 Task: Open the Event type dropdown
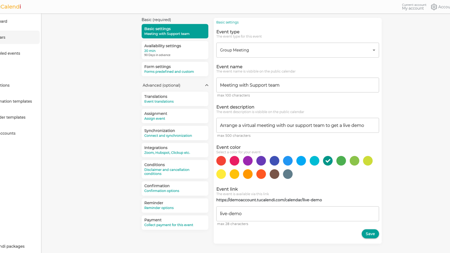[297, 50]
